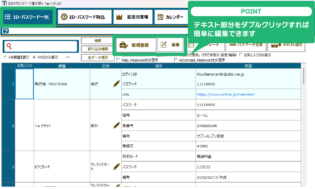Open the ID・パスワード一覧 tab
The image size is (315, 189).
28,17
